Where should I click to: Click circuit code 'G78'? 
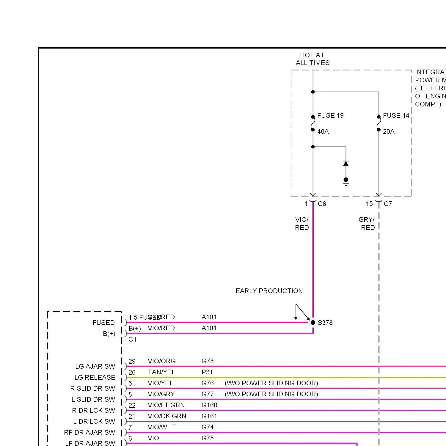pos(208,361)
